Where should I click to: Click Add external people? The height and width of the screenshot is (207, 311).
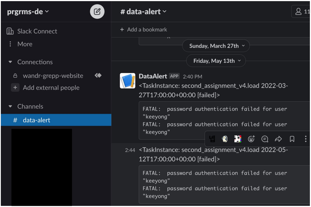pos(51,88)
